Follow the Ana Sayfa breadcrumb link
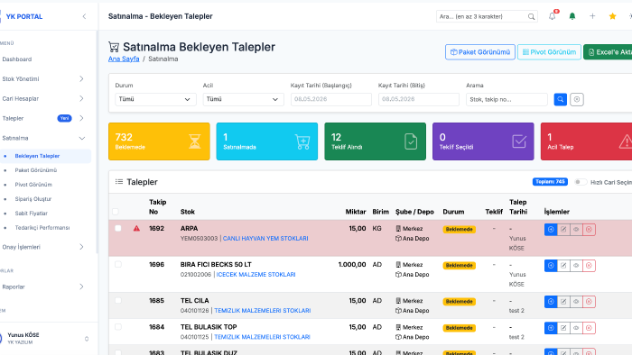 (x=124, y=59)
